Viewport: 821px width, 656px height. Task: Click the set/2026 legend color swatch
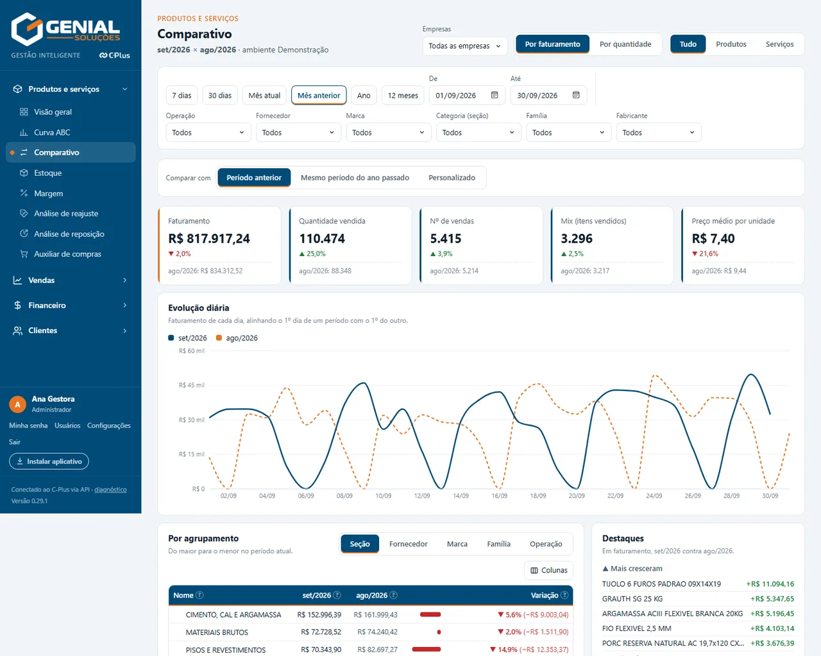171,338
